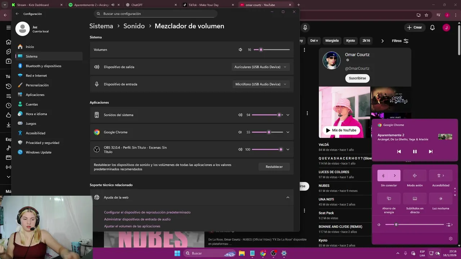Viewport: 461px width, 259px height.
Task: Open Accesibilidad in the settings sidebar
Action: tap(49, 133)
